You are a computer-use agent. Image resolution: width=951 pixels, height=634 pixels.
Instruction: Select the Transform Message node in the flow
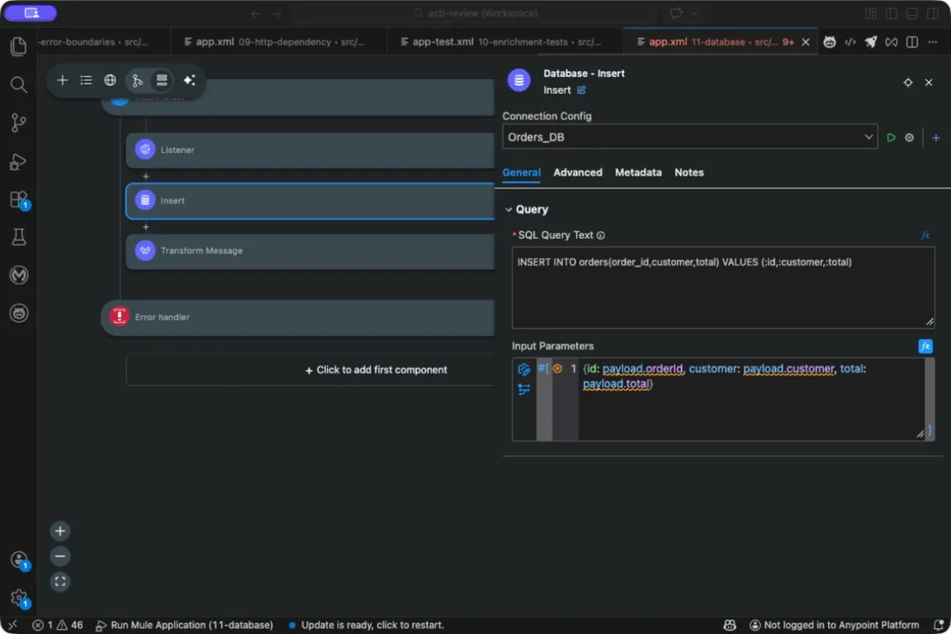pyautogui.click(x=310, y=251)
